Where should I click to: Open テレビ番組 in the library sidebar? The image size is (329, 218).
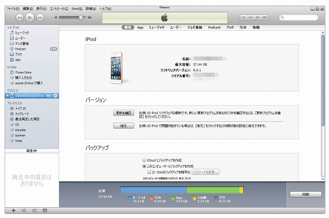pyautogui.click(x=32, y=44)
